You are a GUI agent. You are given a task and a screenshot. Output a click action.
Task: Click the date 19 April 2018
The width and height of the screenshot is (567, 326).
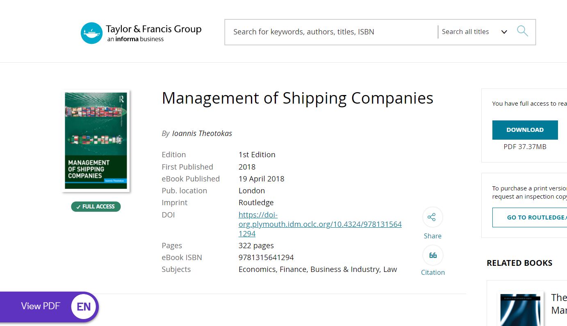(x=261, y=179)
